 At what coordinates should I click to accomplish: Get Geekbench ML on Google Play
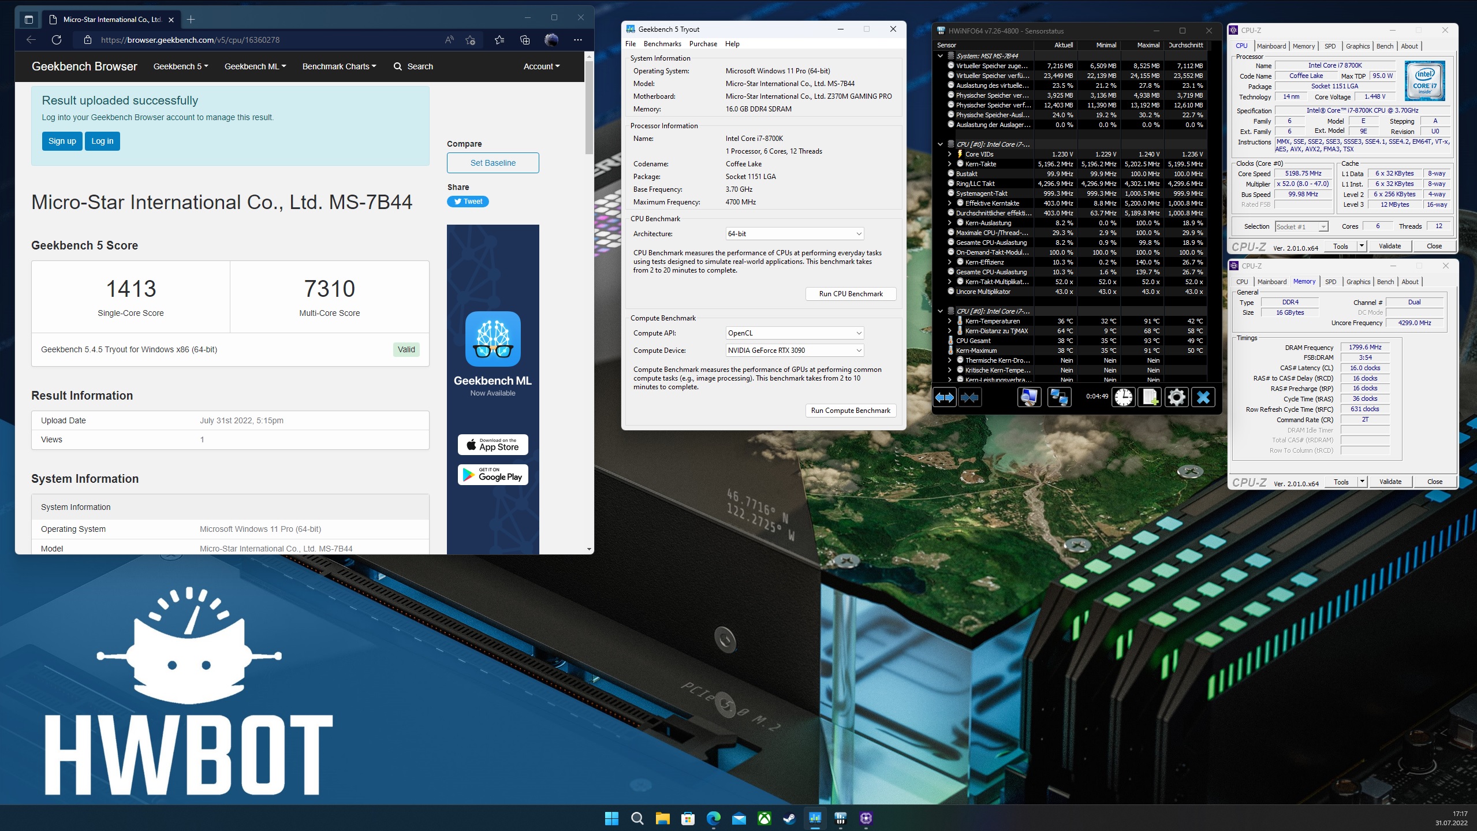493,475
